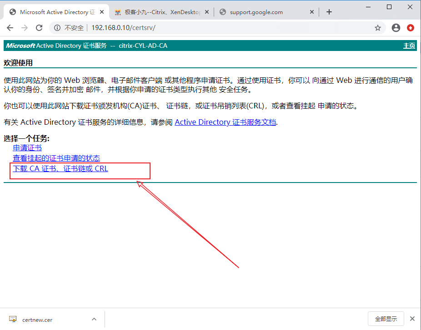This screenshot has width=421, height=330.
Task: Open the Active Directory 证书服务文档 link
Action: [x=225, y=122]
